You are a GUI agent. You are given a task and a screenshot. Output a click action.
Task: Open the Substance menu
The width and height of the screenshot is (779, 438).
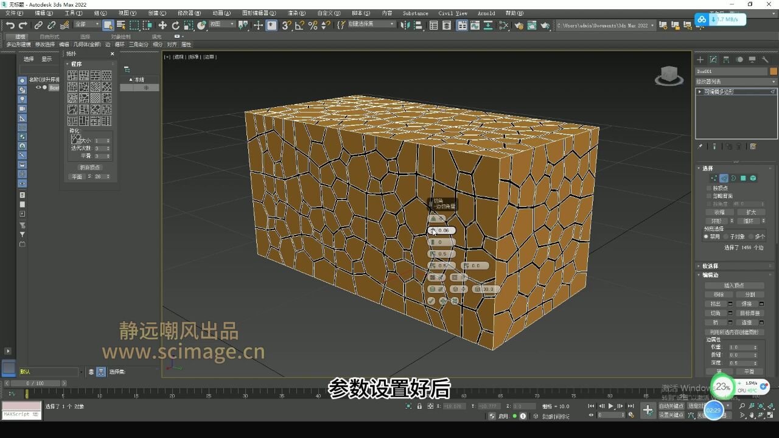416,13
